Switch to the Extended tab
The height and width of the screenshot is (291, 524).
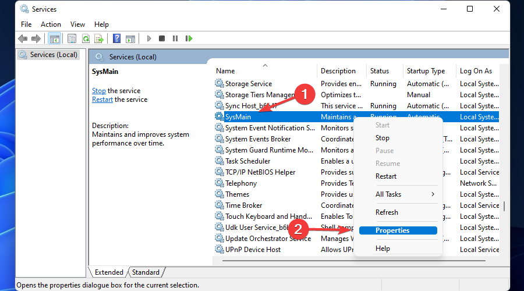[x=109, y=272]
